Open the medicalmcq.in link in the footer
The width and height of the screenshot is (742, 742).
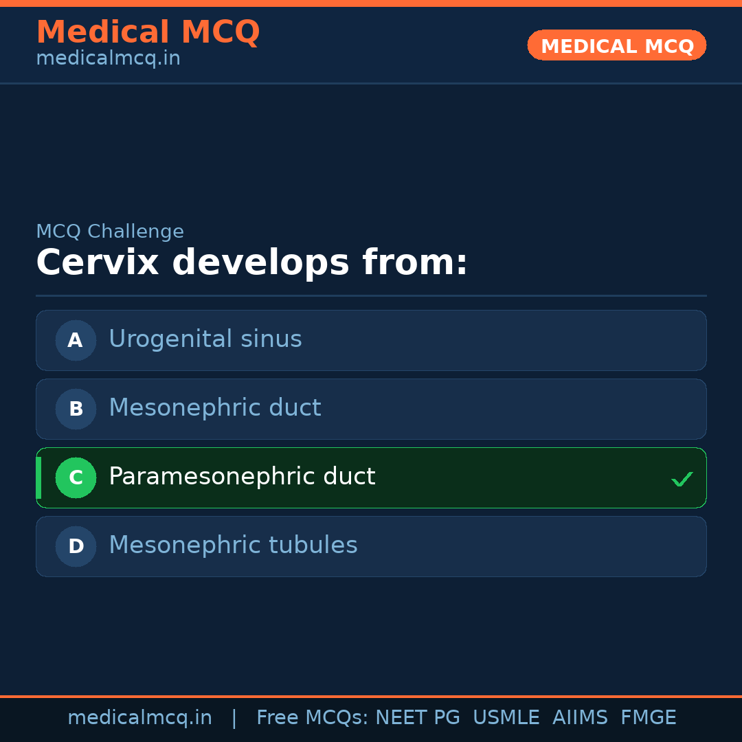pos(139,718)
